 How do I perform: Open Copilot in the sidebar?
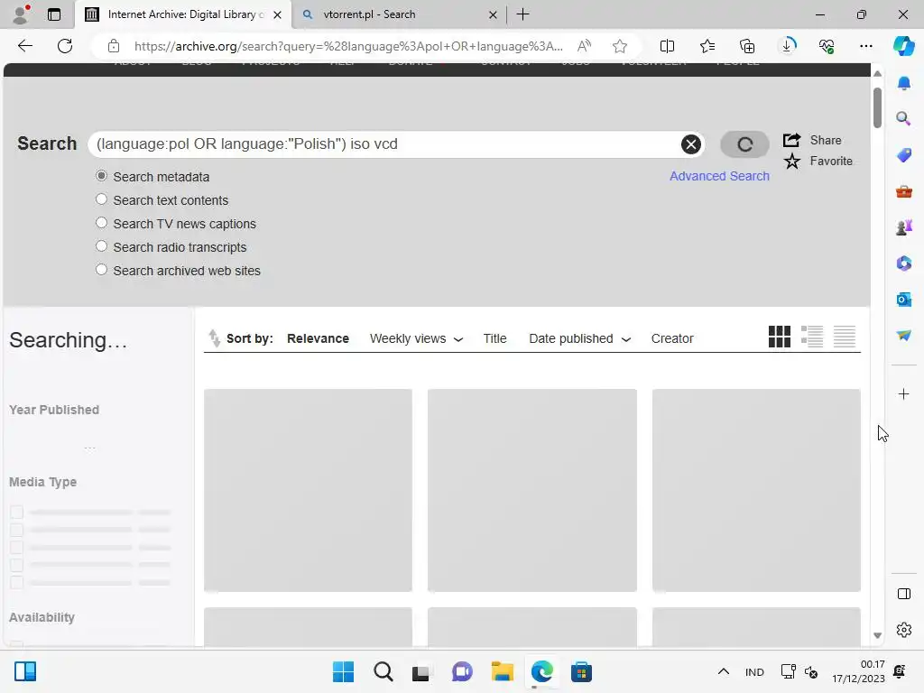click(903, 46)
